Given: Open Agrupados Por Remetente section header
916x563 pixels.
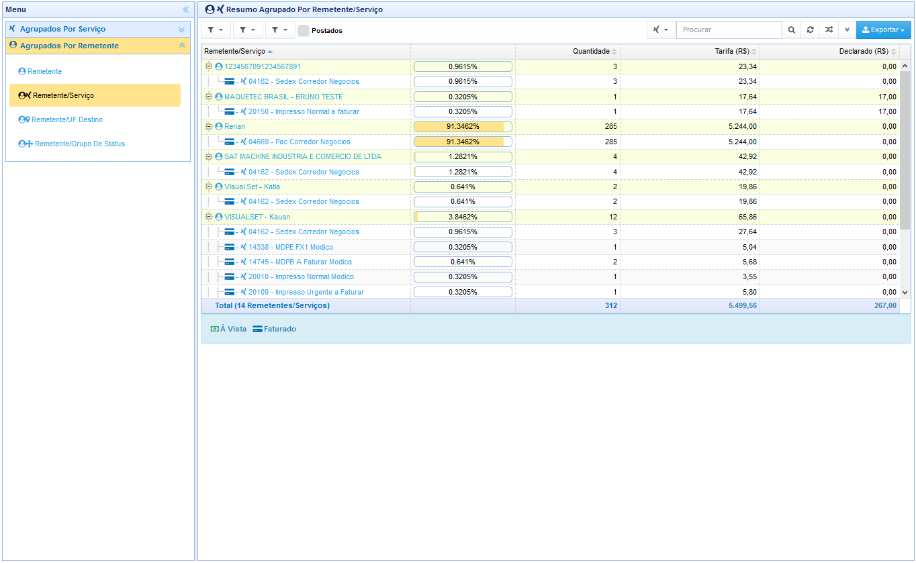Looking at the screenshot, I should 98,46.
